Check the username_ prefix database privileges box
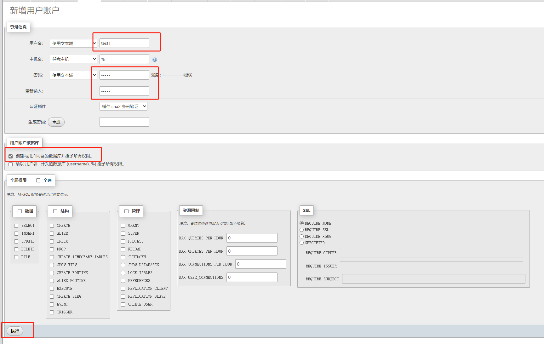This screenshot has width=544, height=344. 11,164
